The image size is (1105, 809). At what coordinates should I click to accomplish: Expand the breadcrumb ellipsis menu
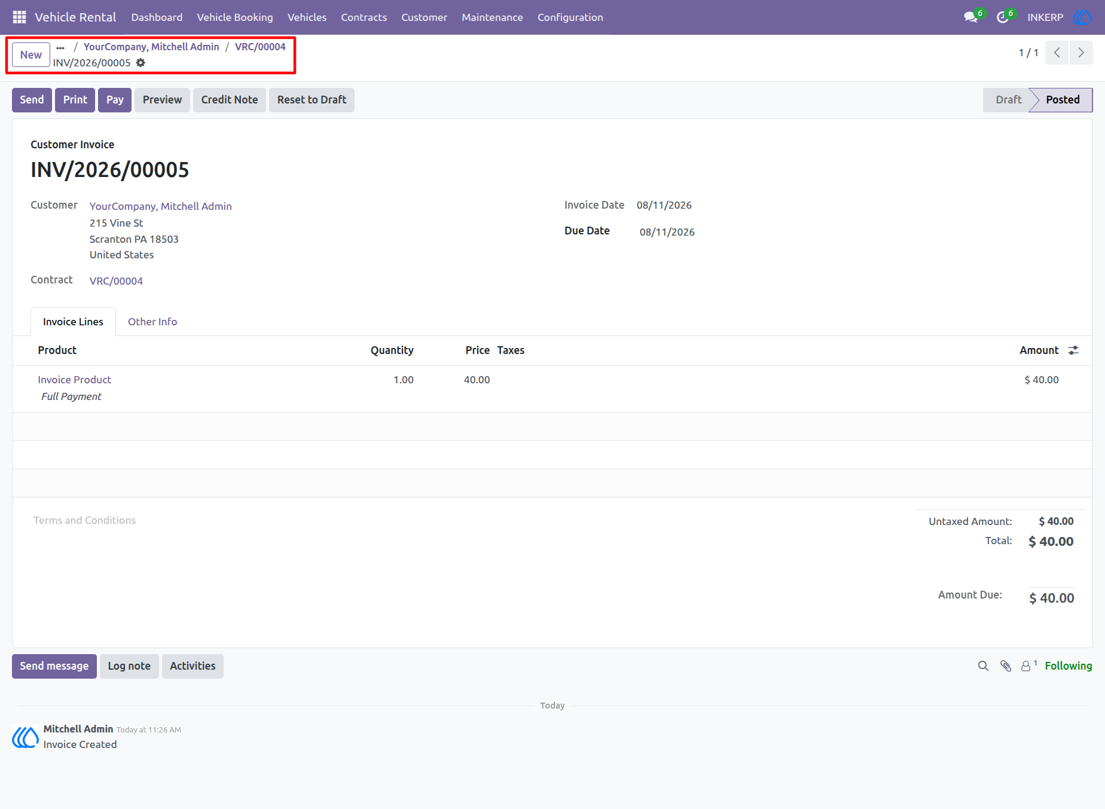[60, 47]
